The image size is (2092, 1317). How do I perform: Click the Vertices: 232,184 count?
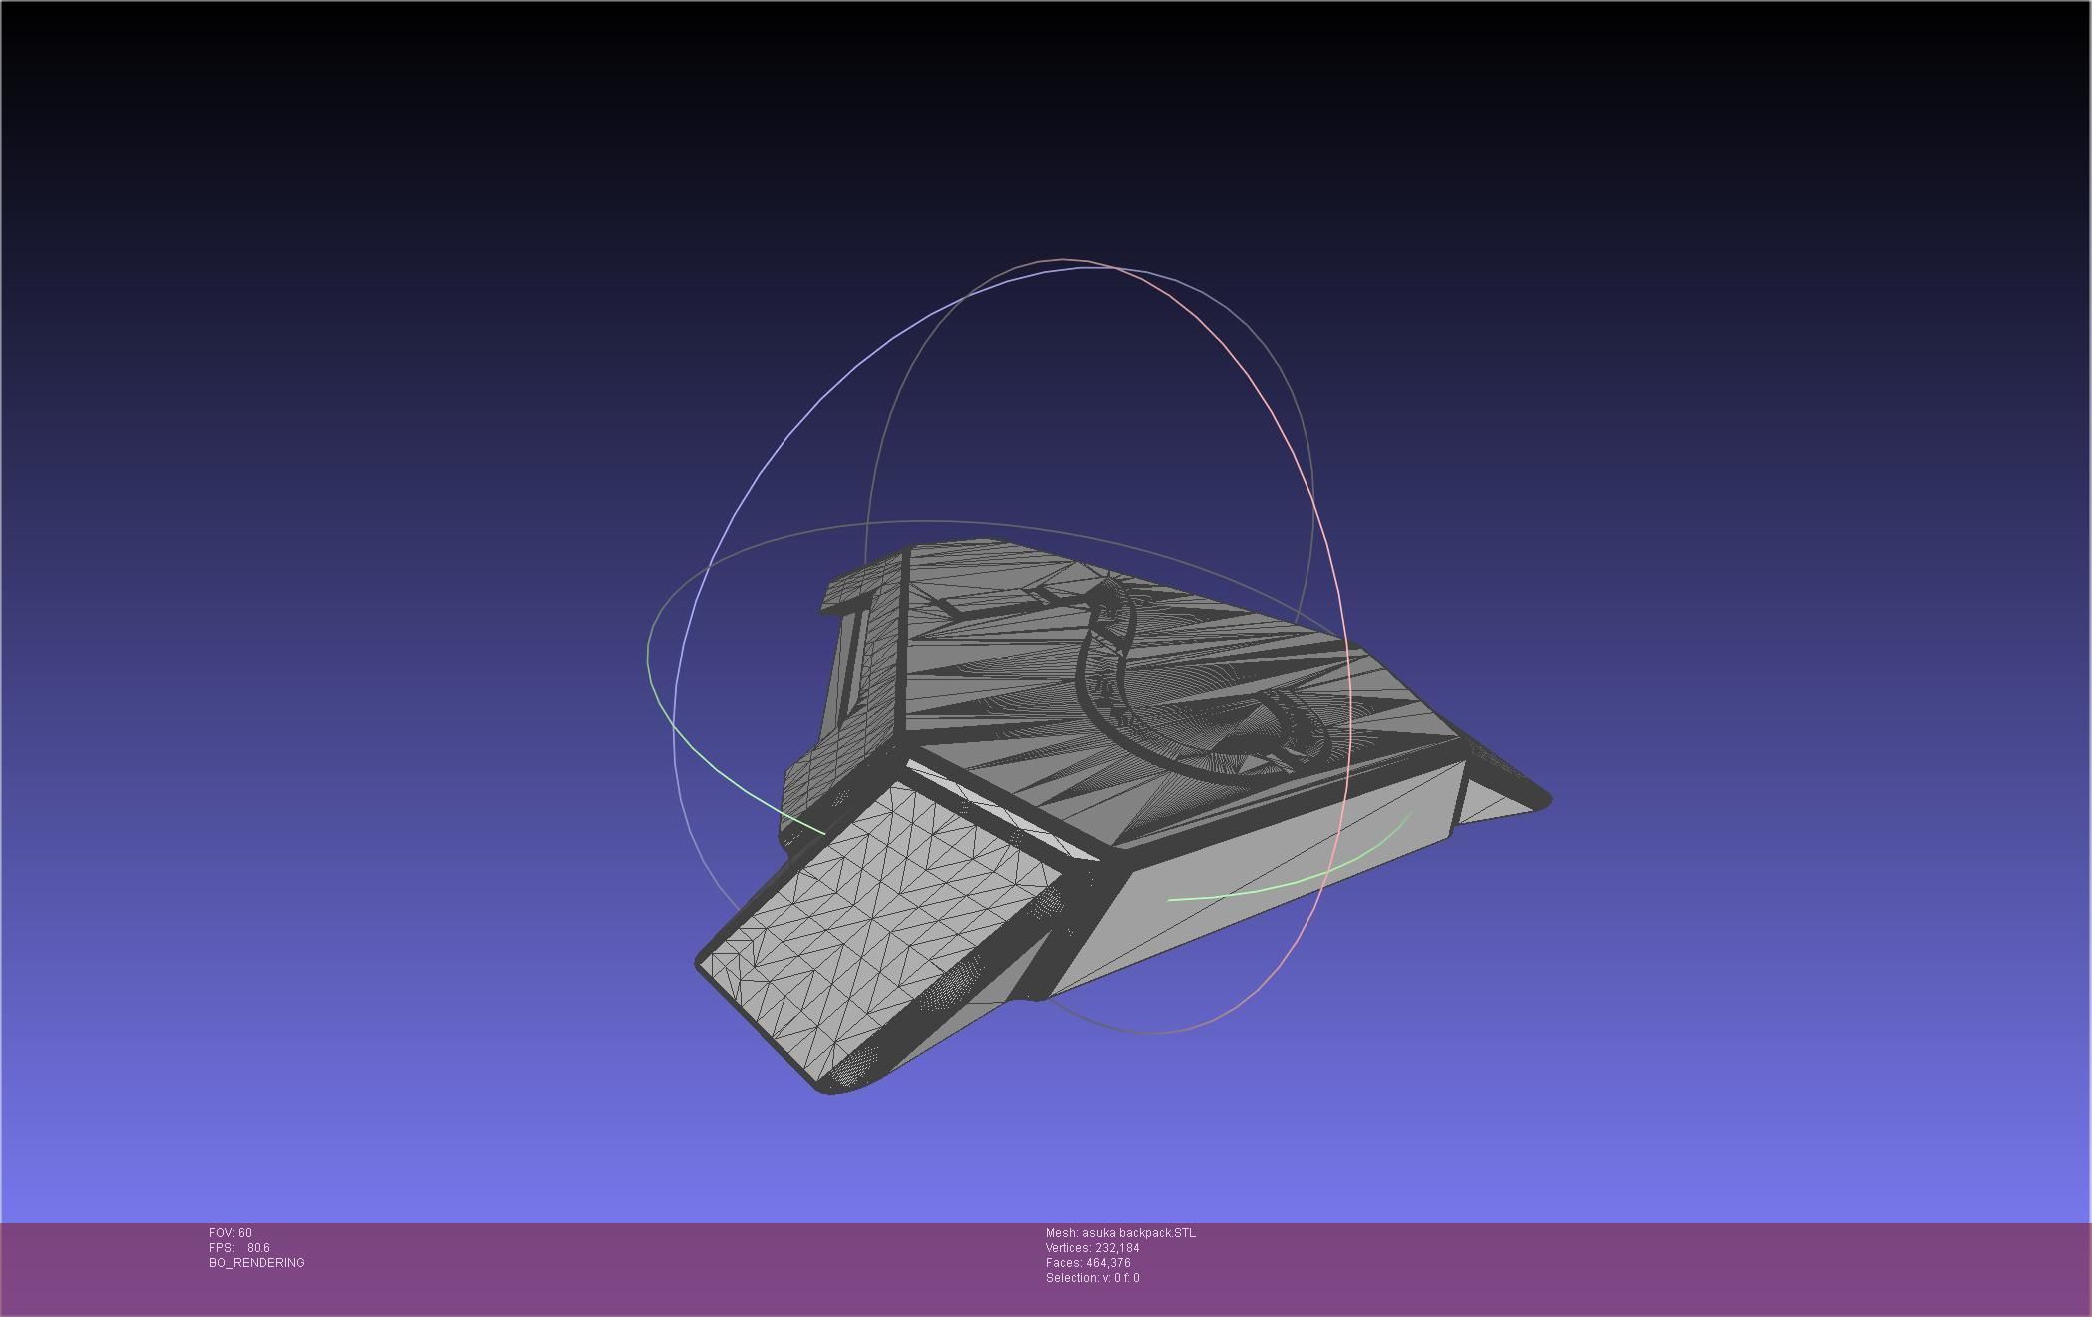tap(1092, 1248)
